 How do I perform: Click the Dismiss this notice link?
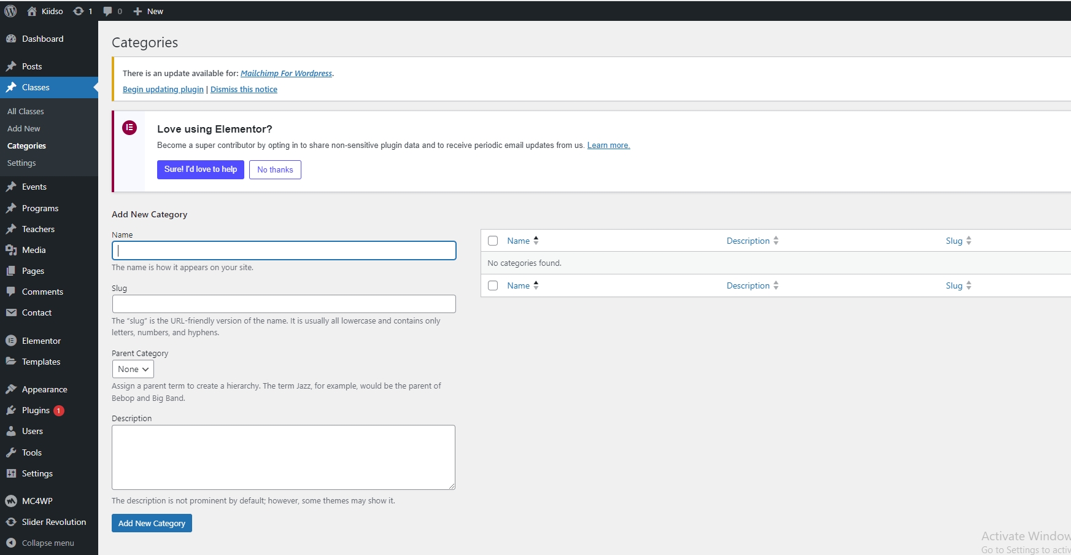(244, 89)
